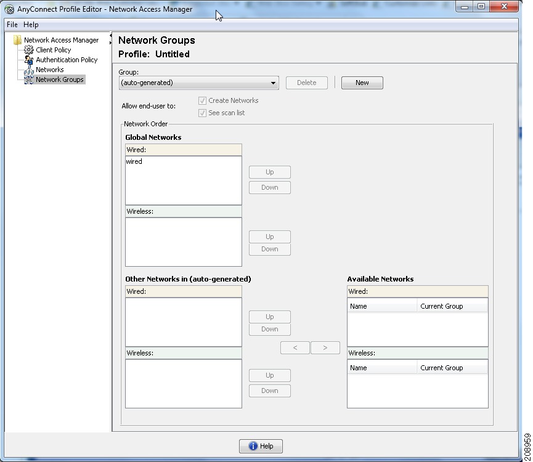Click Down for Other Networks Wired list
The image size is (533, 462).
click(x=269, y=329)
